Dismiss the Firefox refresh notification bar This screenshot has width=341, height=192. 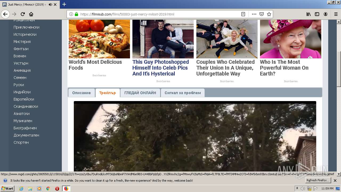(335, 181)
